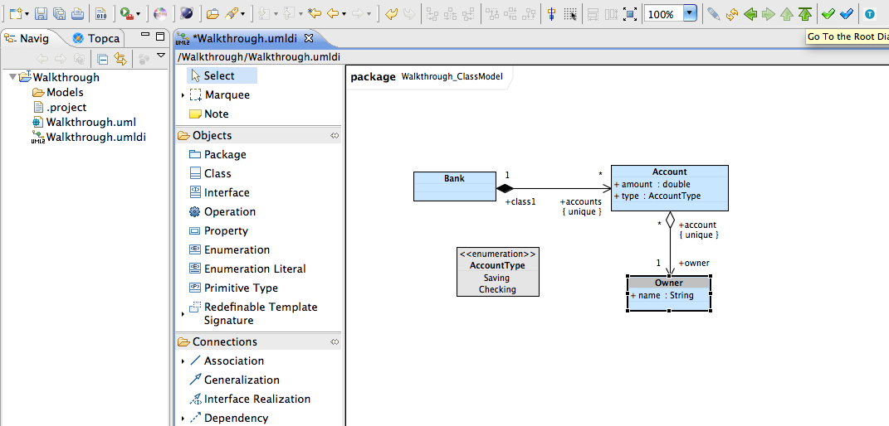The image size is (889, 426).
Task: Select Walkthrough.umldi in Navigator tree
Action: tap(89, 137)
